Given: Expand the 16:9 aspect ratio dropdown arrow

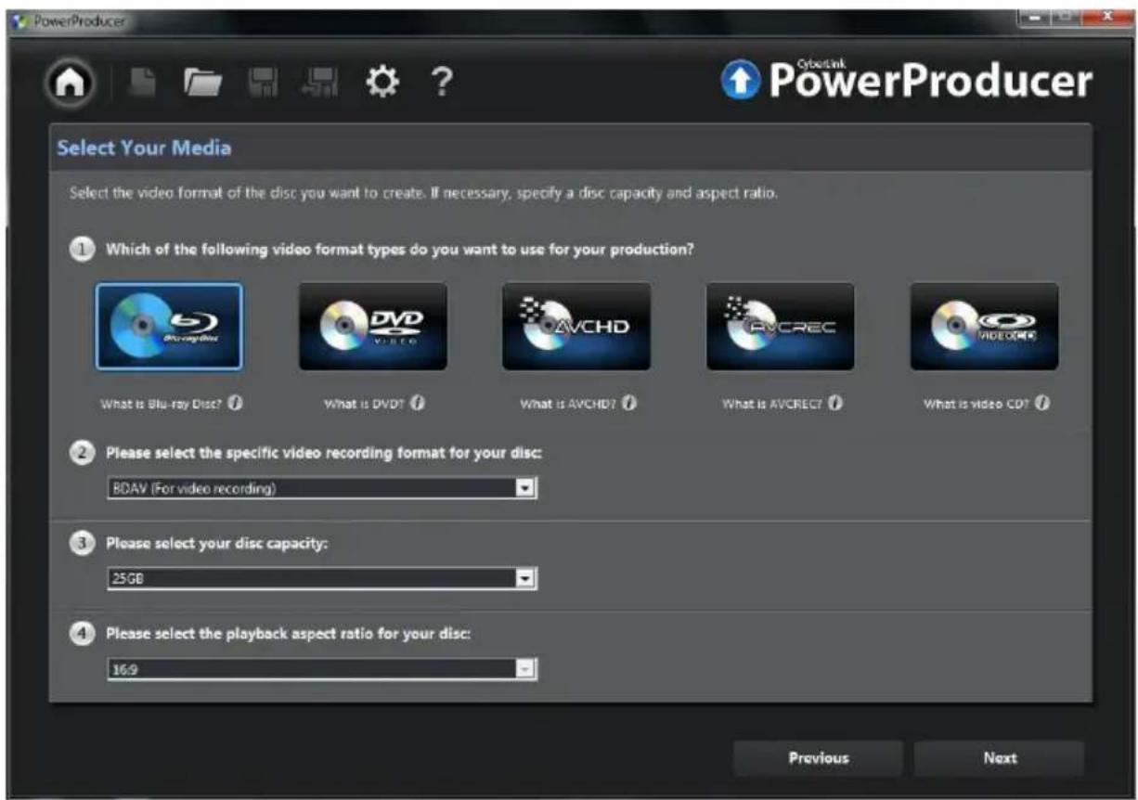Looking at the screenshot, I should tap(525, 668).
